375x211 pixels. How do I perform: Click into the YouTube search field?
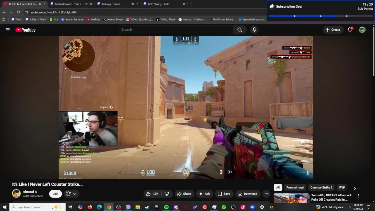(x=175, y=30)
